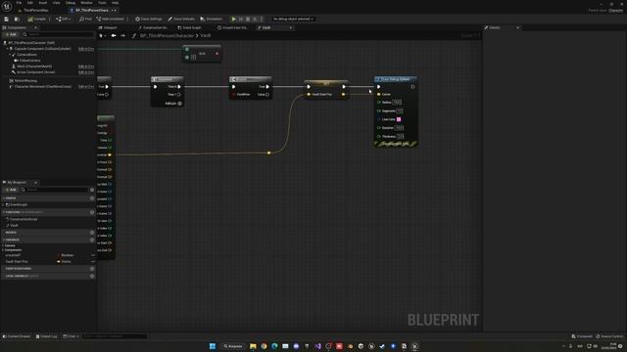Open the debug object selection dropdown
Image resolution: width=627 pixels, height=352 pixels.
click(x=293, y=19)
